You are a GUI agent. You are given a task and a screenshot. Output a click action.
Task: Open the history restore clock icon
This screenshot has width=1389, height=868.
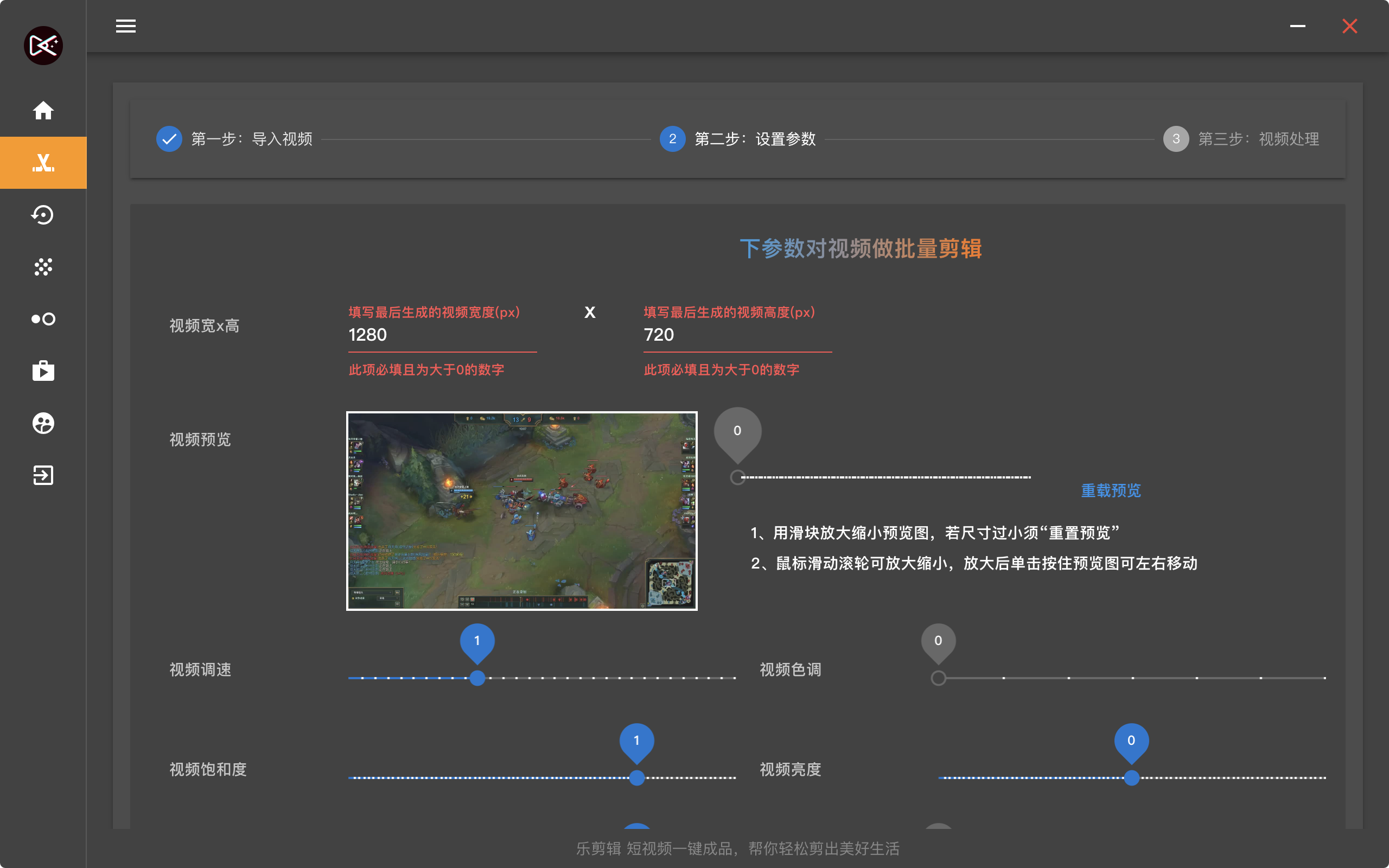pos(43,215)
